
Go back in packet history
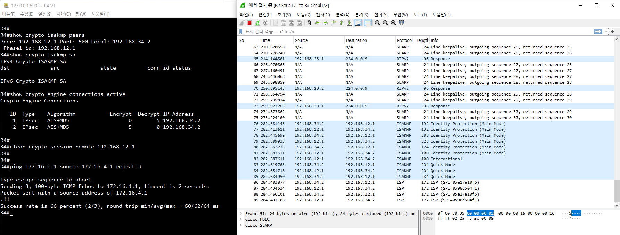click(x=317, y=23)
